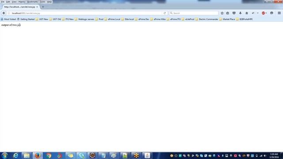Go back using the back arrow button
Image resolution: width=283 pixels, height=159 pixels.
[x=4, y=13]
